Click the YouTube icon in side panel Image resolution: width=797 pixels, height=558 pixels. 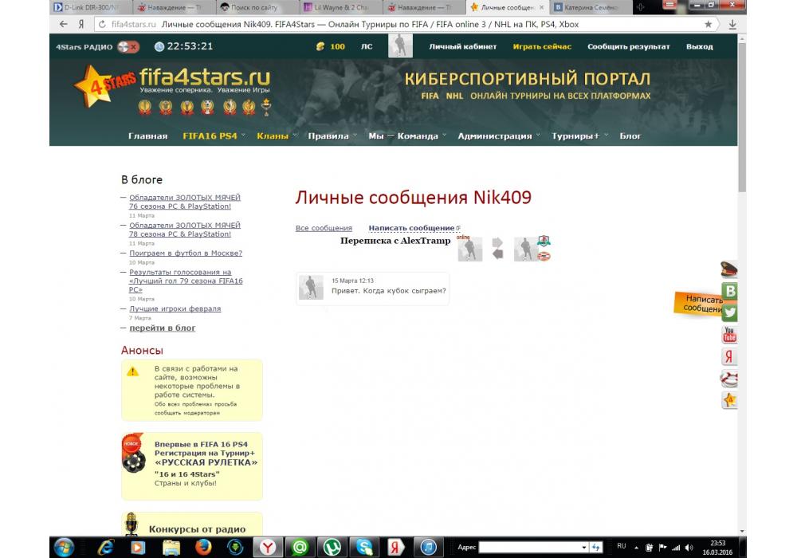coord(729,335)
